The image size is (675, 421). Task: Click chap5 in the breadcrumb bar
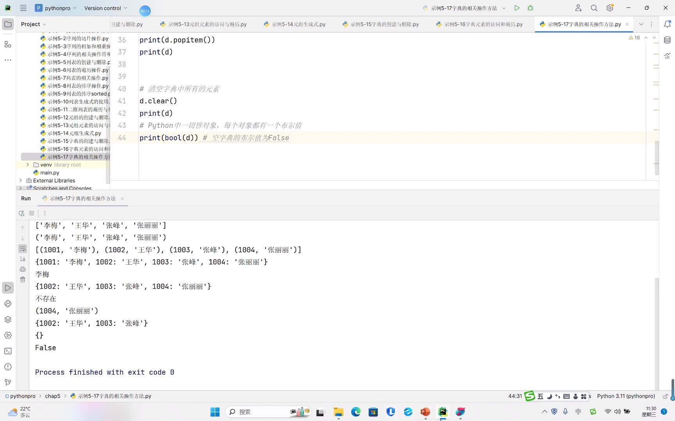[x=52, y=396]
